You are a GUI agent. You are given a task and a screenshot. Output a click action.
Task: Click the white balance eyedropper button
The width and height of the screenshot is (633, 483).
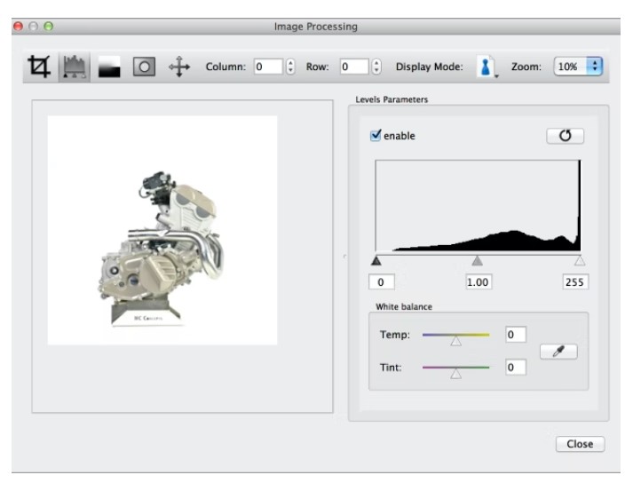[558, 352]
